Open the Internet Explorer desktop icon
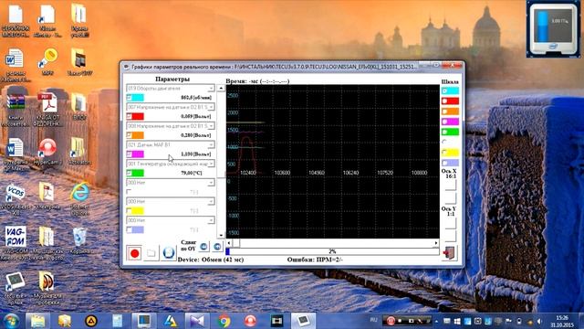 [x=79, y=198]
